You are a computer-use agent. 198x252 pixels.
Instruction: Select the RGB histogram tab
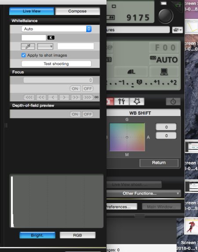pyautogui.click(x=77, y=235)
